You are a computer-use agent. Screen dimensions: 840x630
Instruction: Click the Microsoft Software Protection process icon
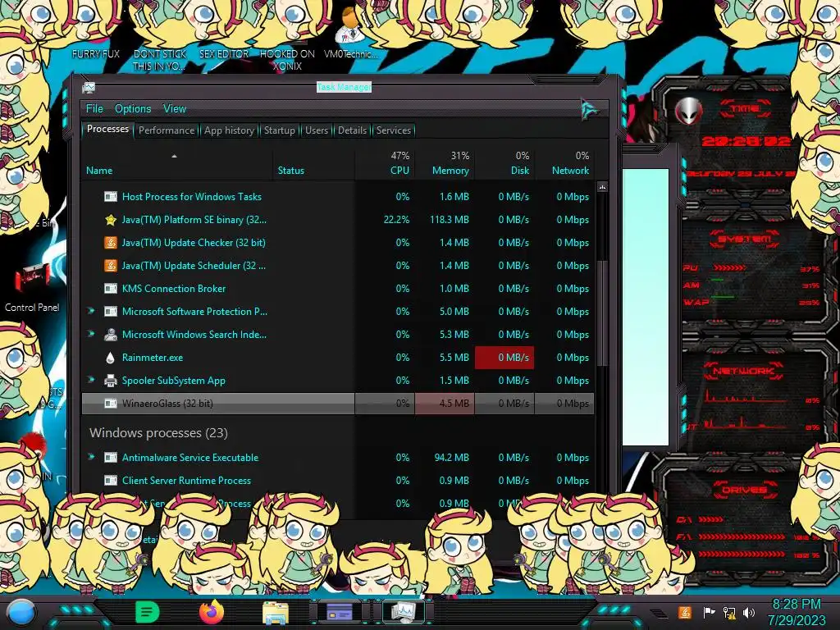111,312
